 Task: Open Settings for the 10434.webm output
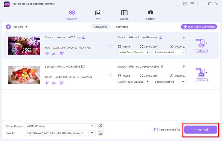[x=202, y=80]
